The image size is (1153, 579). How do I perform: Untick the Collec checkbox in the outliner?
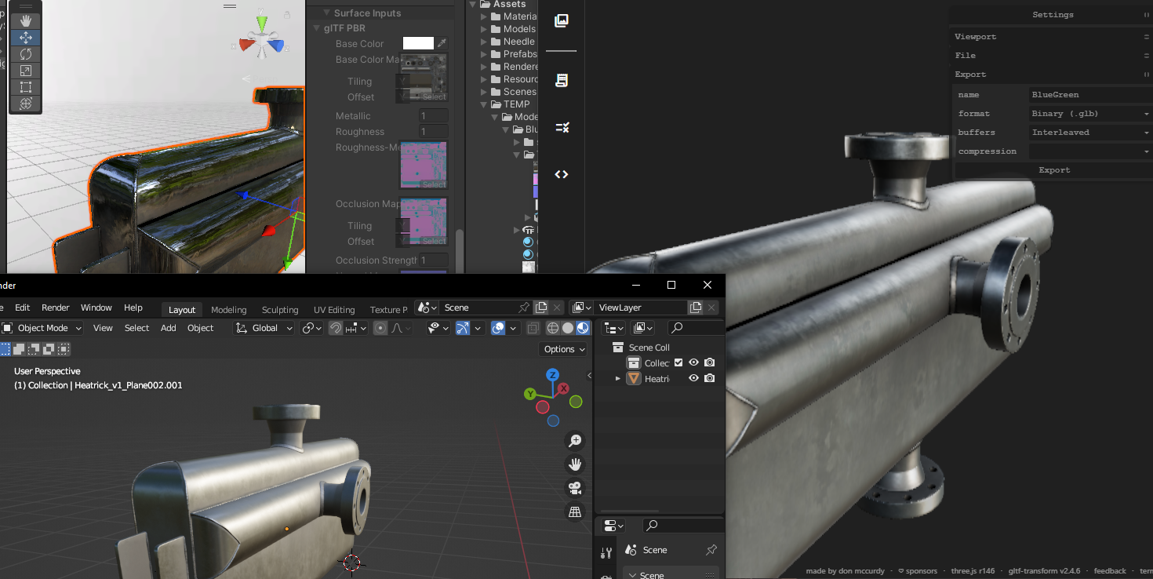679,362
